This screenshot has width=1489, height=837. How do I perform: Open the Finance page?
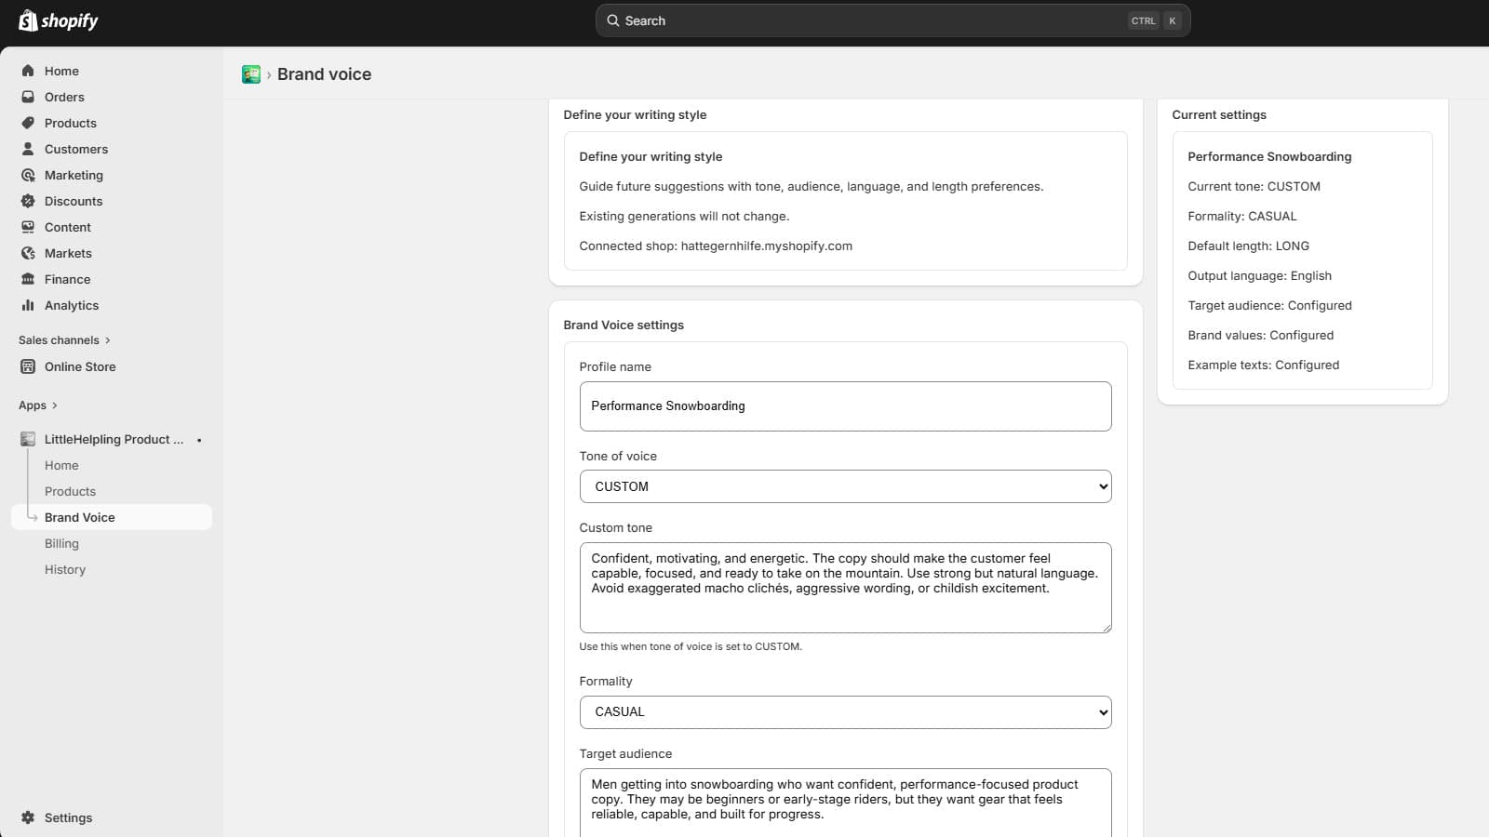coord(67,279)
